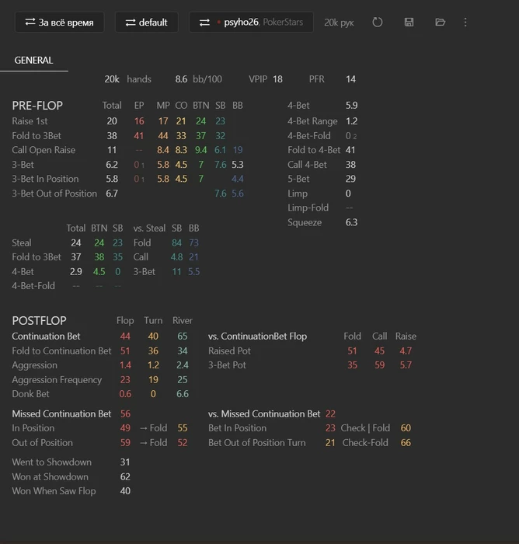The width and height of the screenshot is (519, 544).
Task: Click the save report floppy icon
Action: (409, 23)
